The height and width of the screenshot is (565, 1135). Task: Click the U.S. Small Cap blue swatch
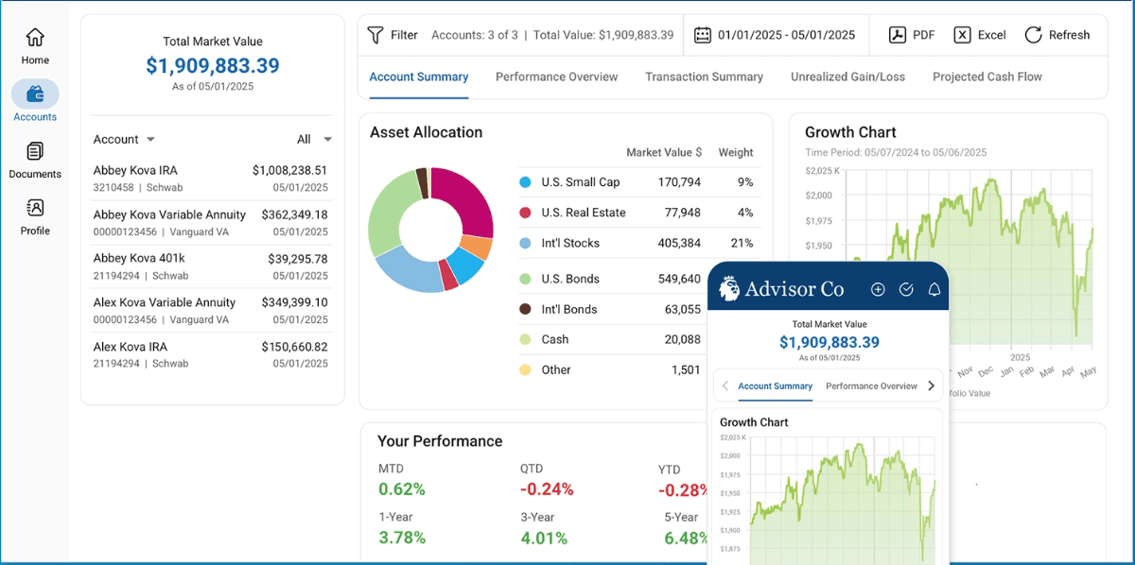pyautogui.click(x=525, y=182)
